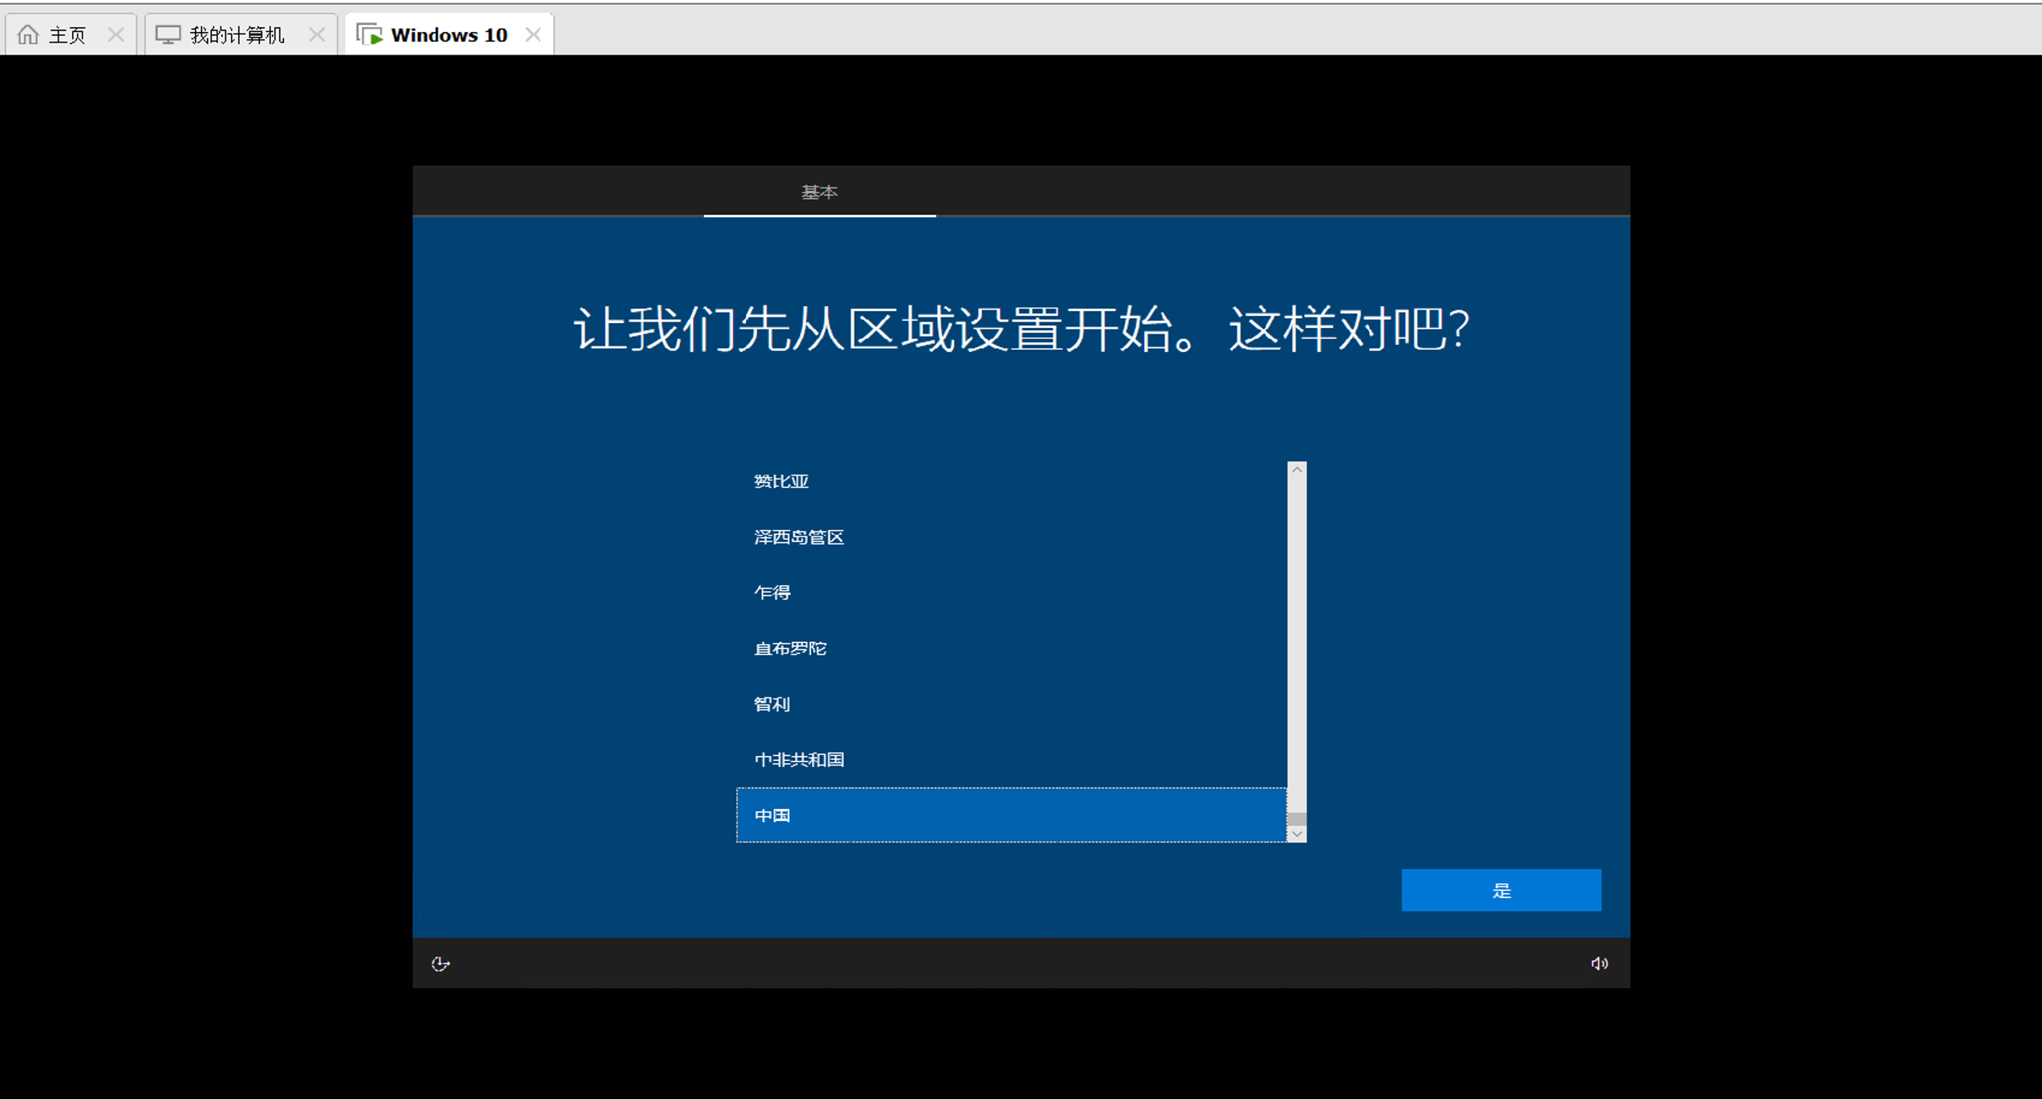
Task: Select 智利 in the region list
Action: coord(1011,704)
